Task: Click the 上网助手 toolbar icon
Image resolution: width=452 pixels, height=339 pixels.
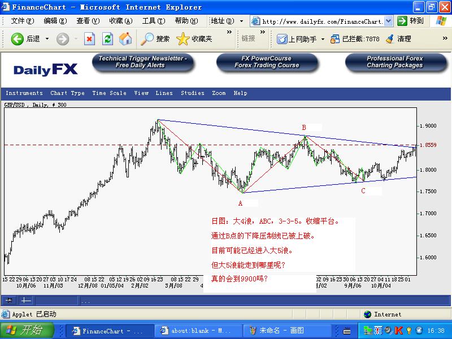Action: [282, 39]
